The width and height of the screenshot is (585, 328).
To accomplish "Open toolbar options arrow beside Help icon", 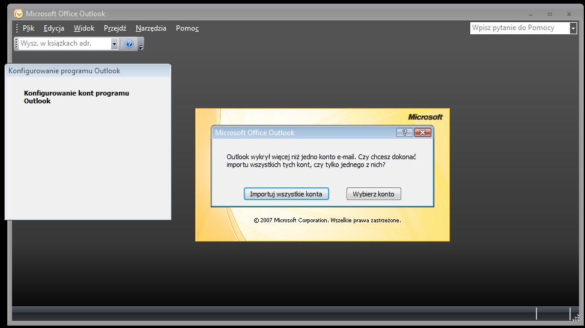I will point(141,46).
